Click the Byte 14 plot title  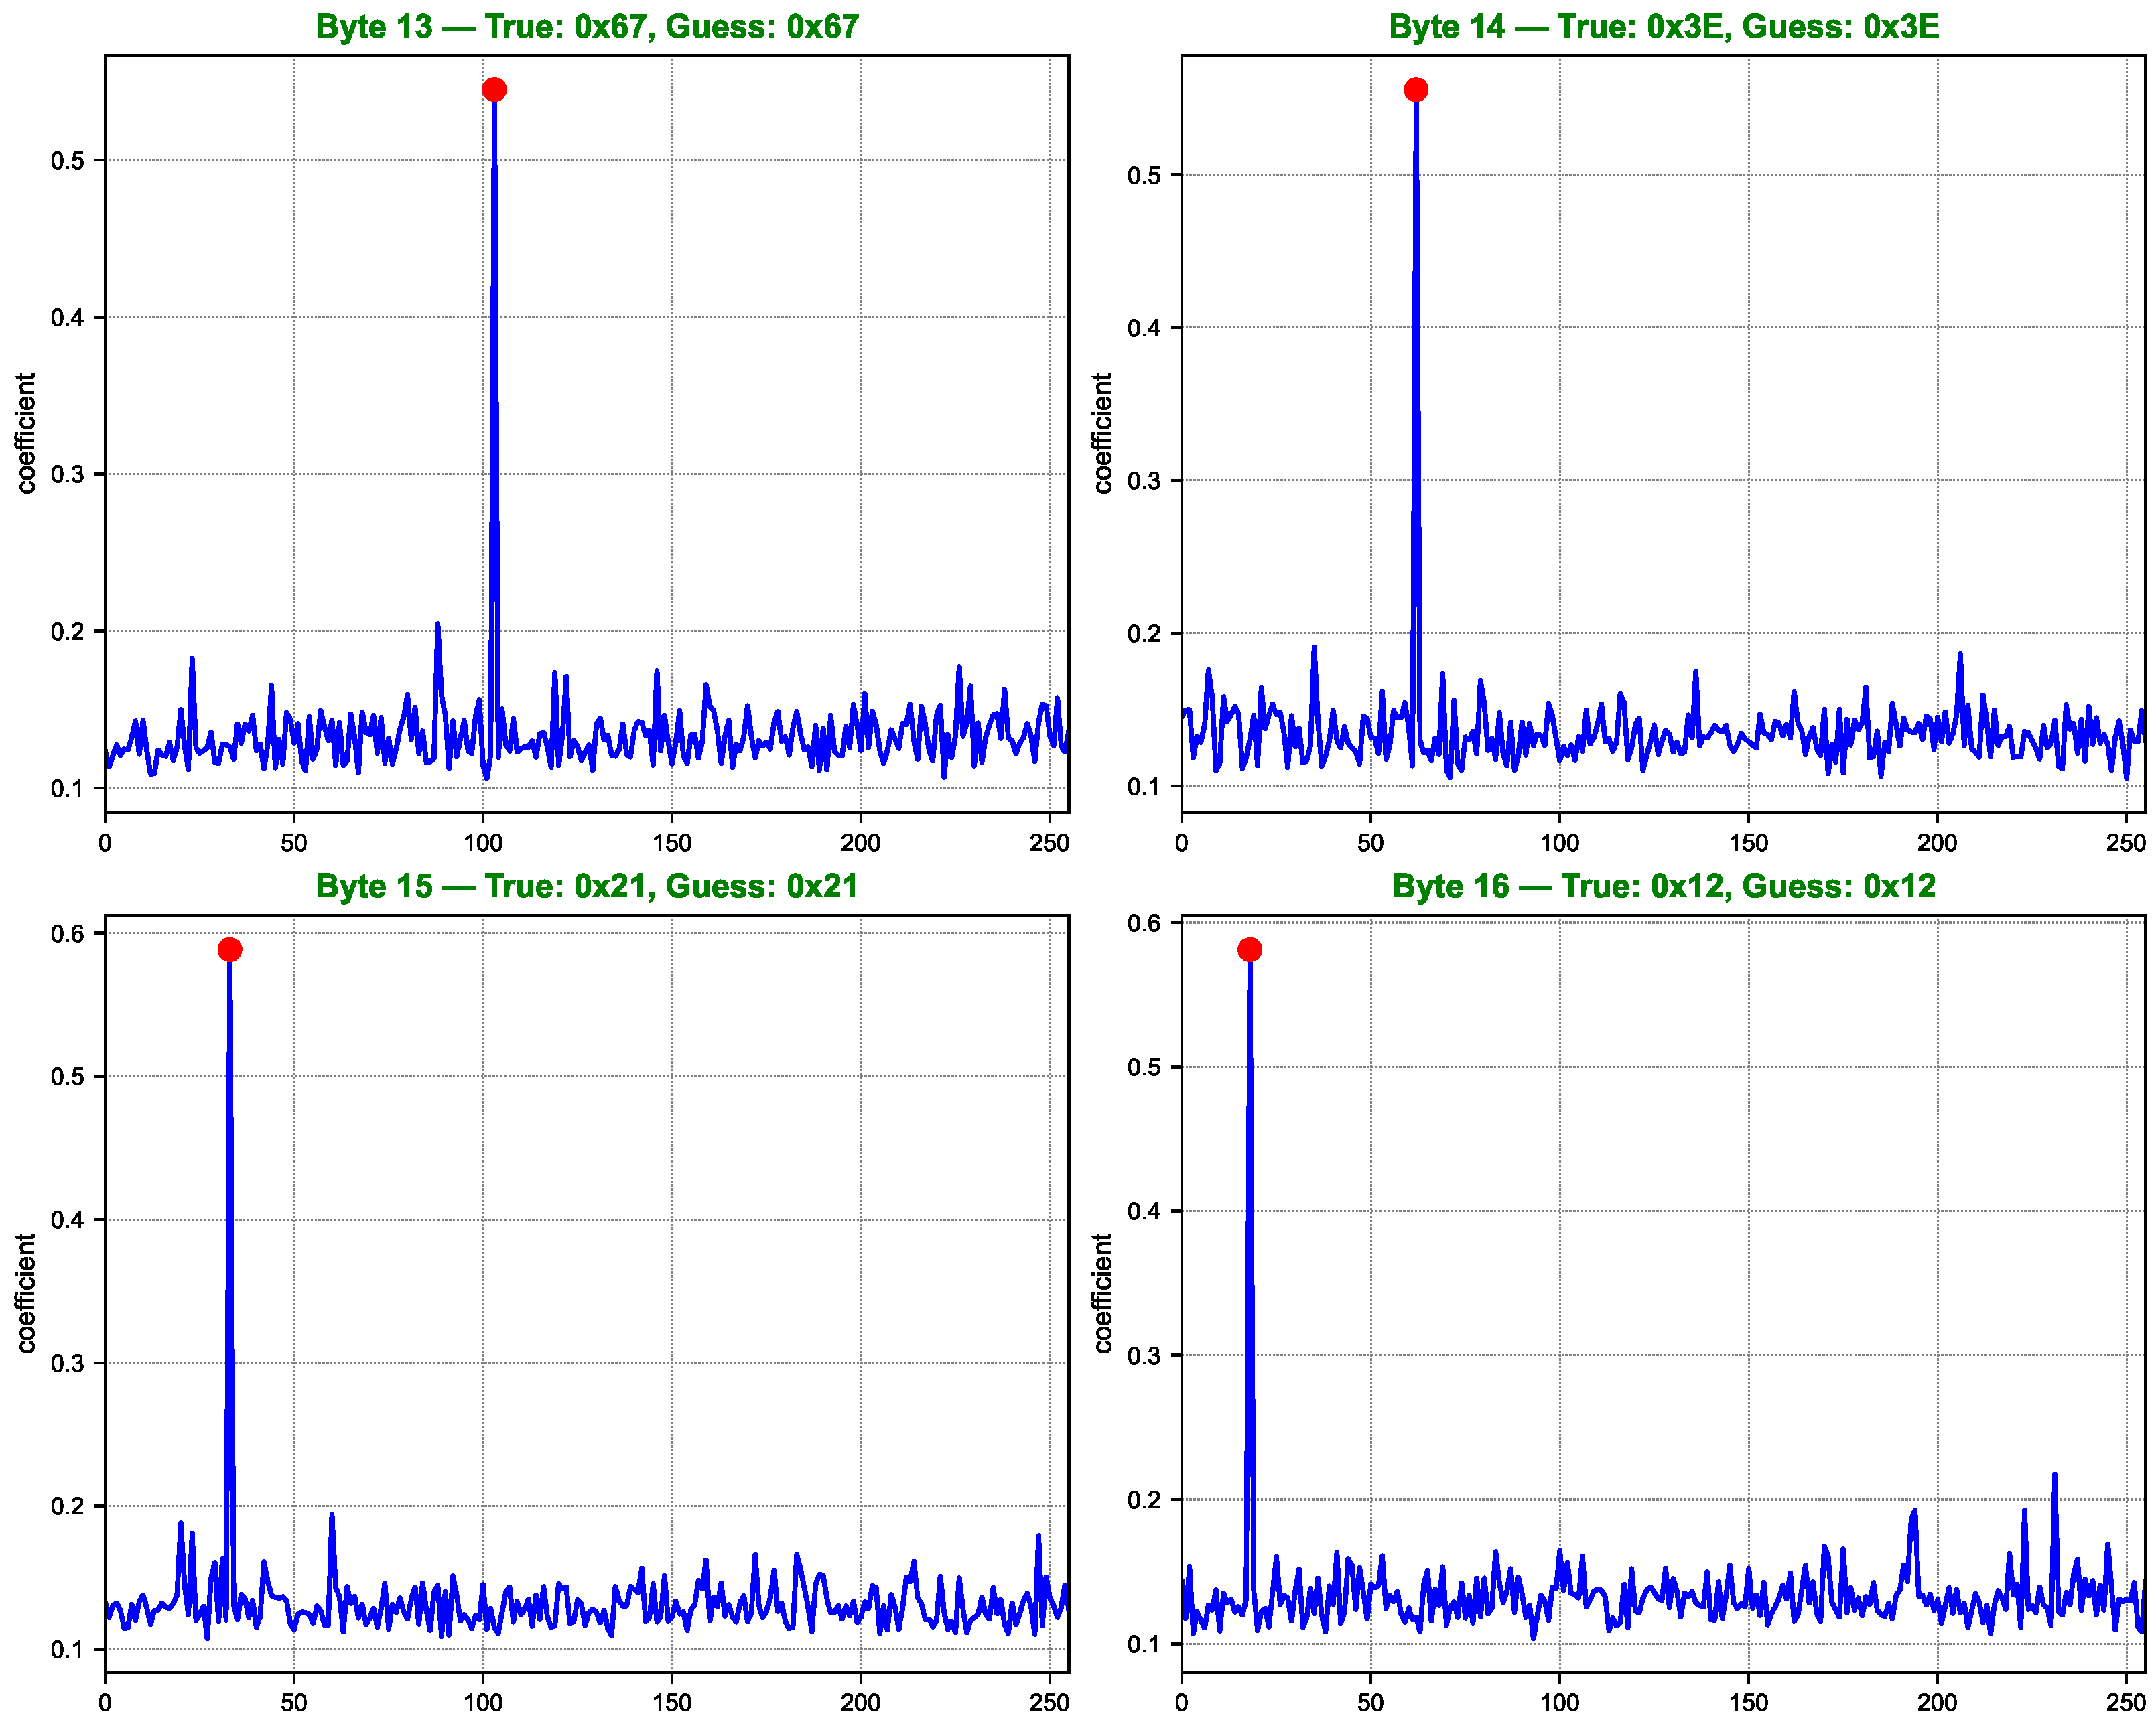[x=1664, y=26]
